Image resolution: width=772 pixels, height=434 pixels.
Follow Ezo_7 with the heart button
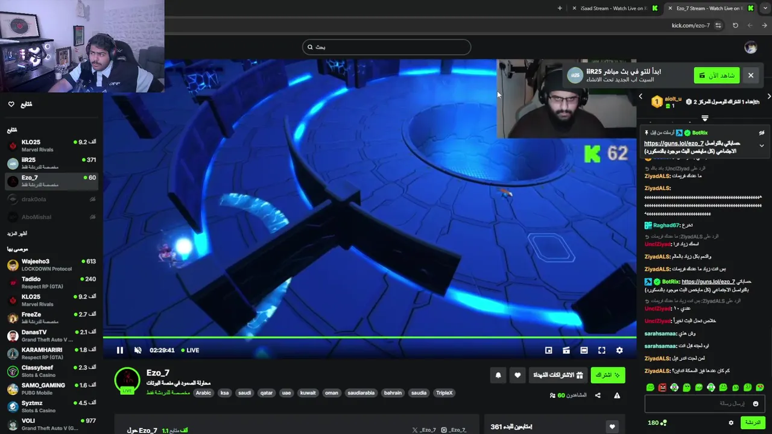pos(517,375)
